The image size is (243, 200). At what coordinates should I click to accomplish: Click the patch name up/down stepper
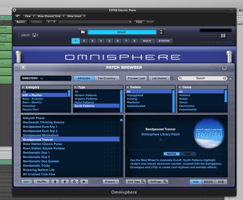coord(161,32)
